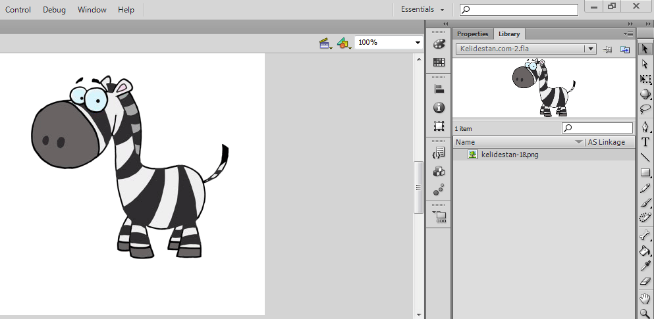Switch to the Properties tab
The width and height of the screenshot is (654, 319).
pos(473,34)
